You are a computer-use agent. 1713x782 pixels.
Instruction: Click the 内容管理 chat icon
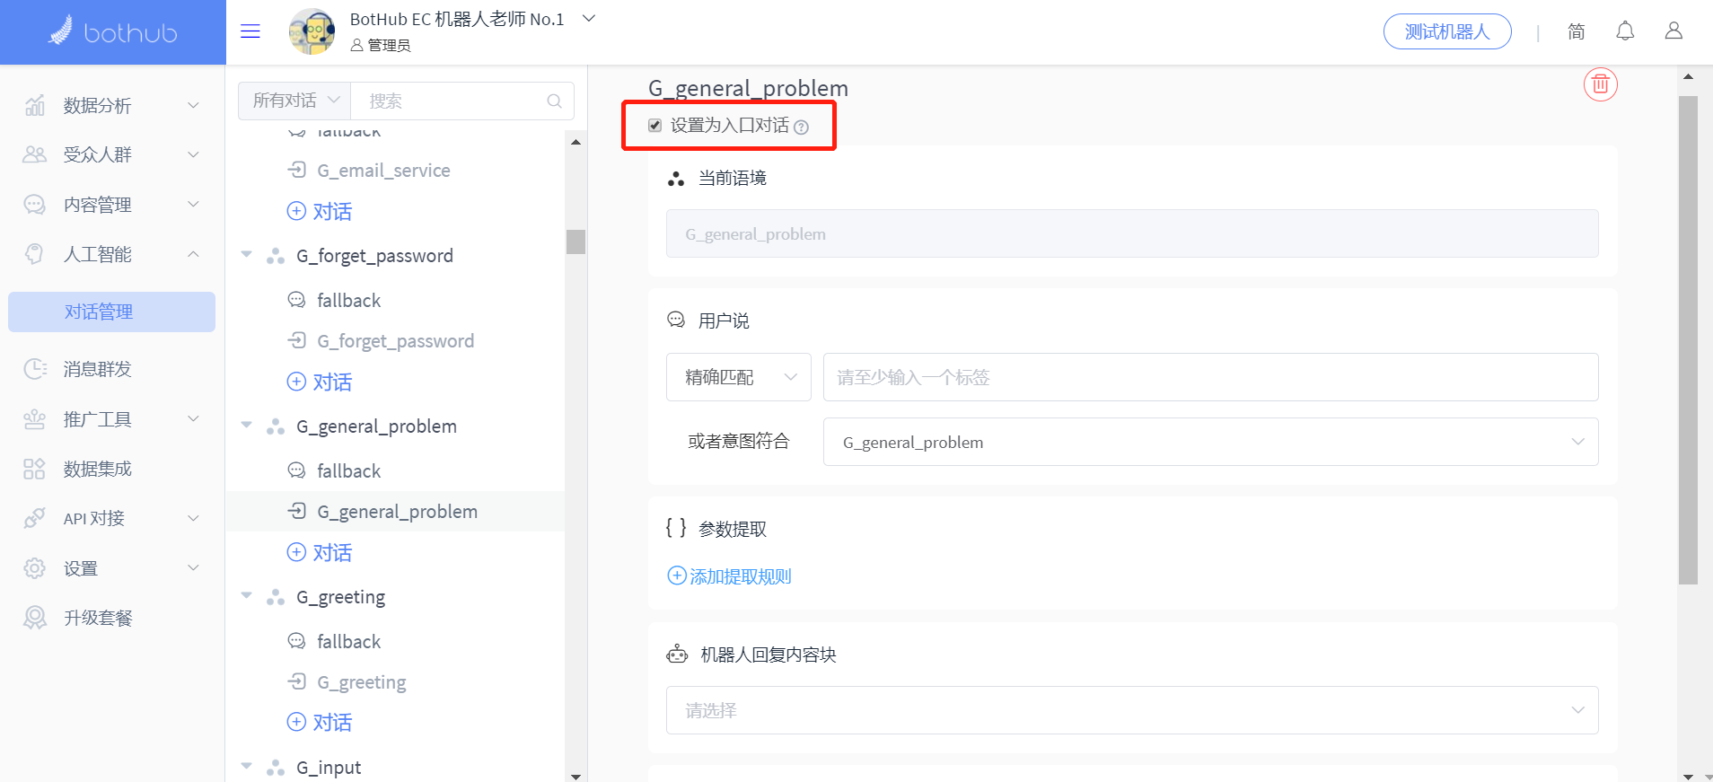click(34, 205)
